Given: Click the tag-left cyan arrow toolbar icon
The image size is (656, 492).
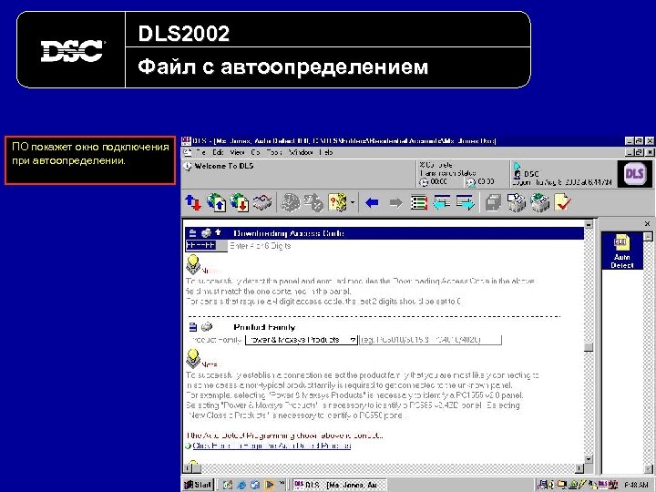Looking at the screenshot, I should (442, 202).
